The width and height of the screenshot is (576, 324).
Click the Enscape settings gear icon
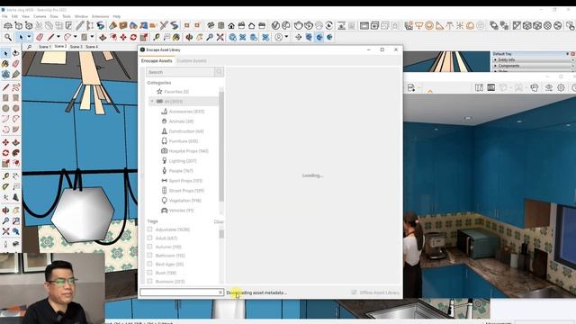561,87
